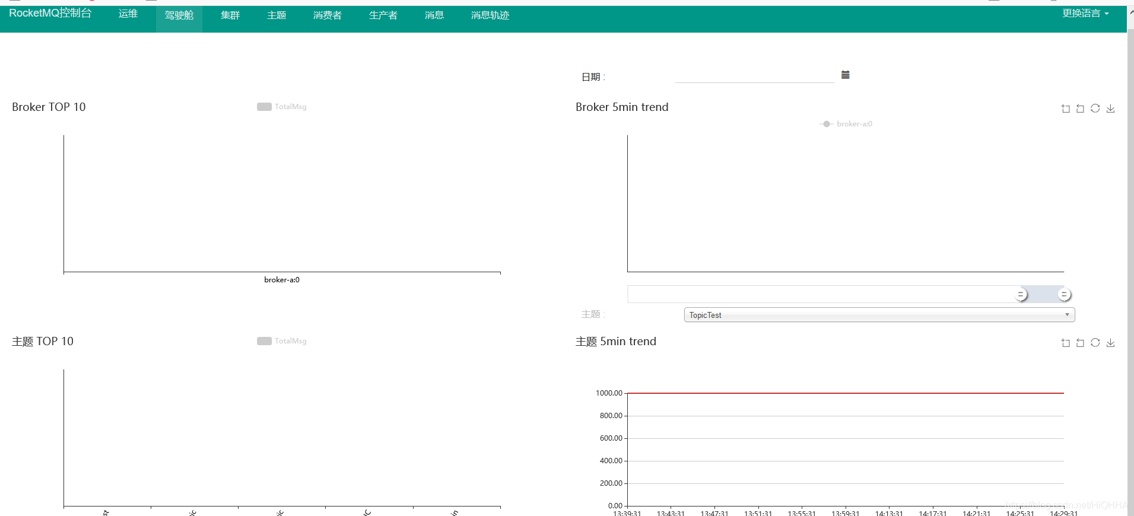Save Broker 5min trend chart as image

pos(1111,109)
